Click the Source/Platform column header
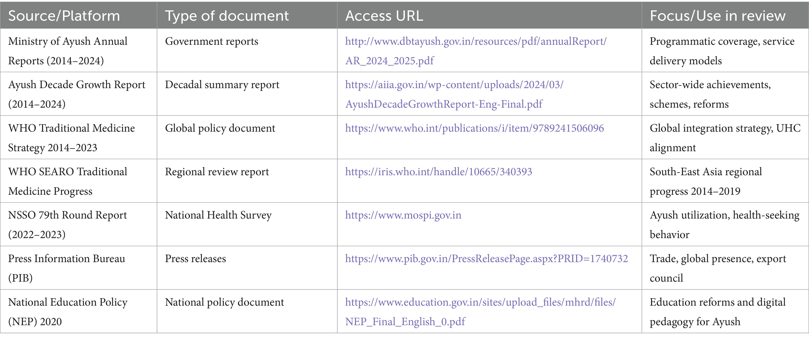 (x=64, y=16)
